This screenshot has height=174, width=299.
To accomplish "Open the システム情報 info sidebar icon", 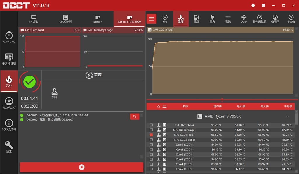I will pos(9,125).
